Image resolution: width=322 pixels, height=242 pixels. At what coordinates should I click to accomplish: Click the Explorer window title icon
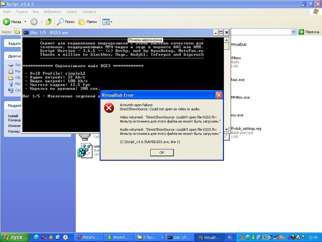tap(3, 4)
